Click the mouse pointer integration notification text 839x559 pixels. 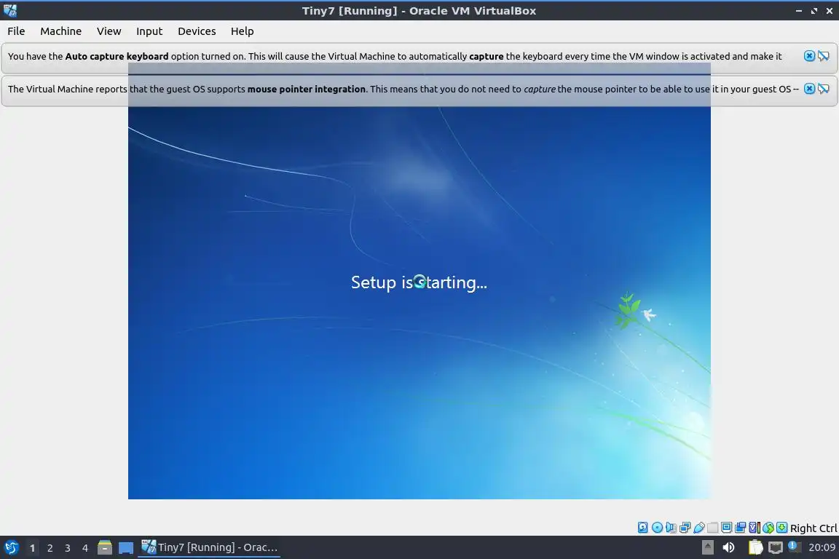[403, 89]
